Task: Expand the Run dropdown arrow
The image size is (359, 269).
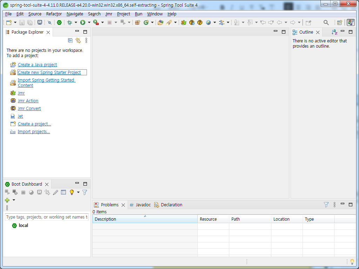Action: coord(89,22)
